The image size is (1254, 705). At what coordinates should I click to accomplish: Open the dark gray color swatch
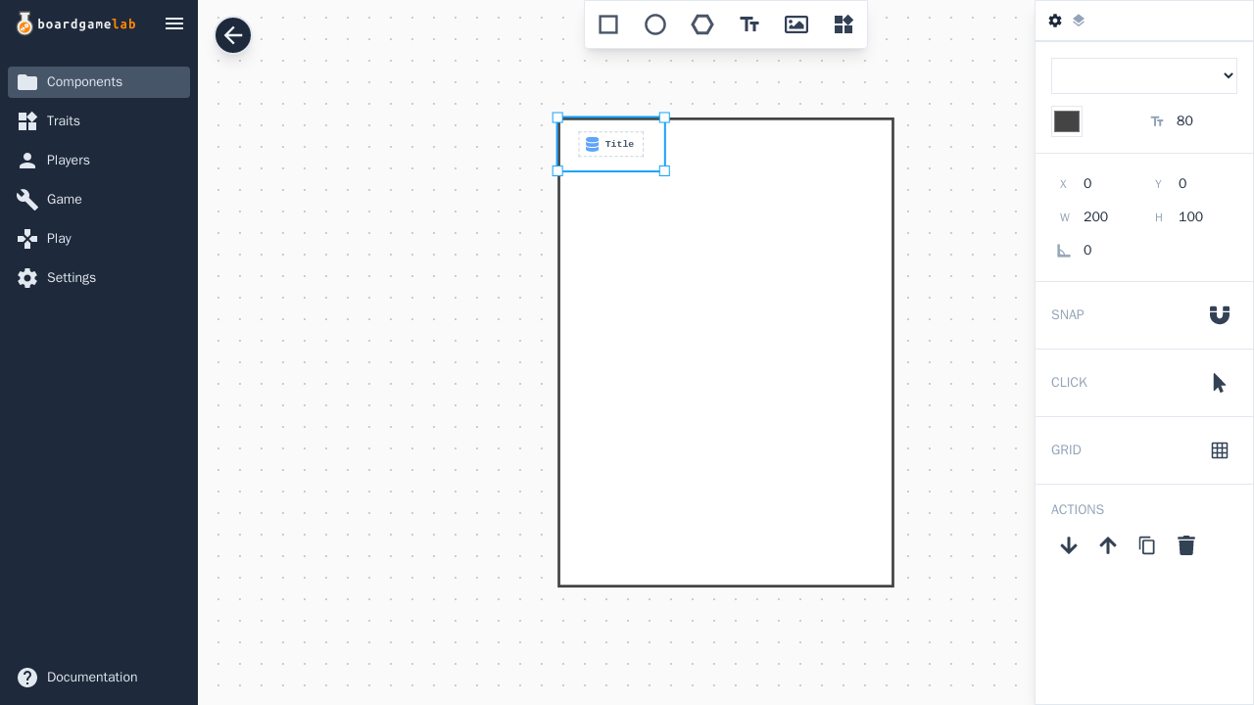(1067, 121)
